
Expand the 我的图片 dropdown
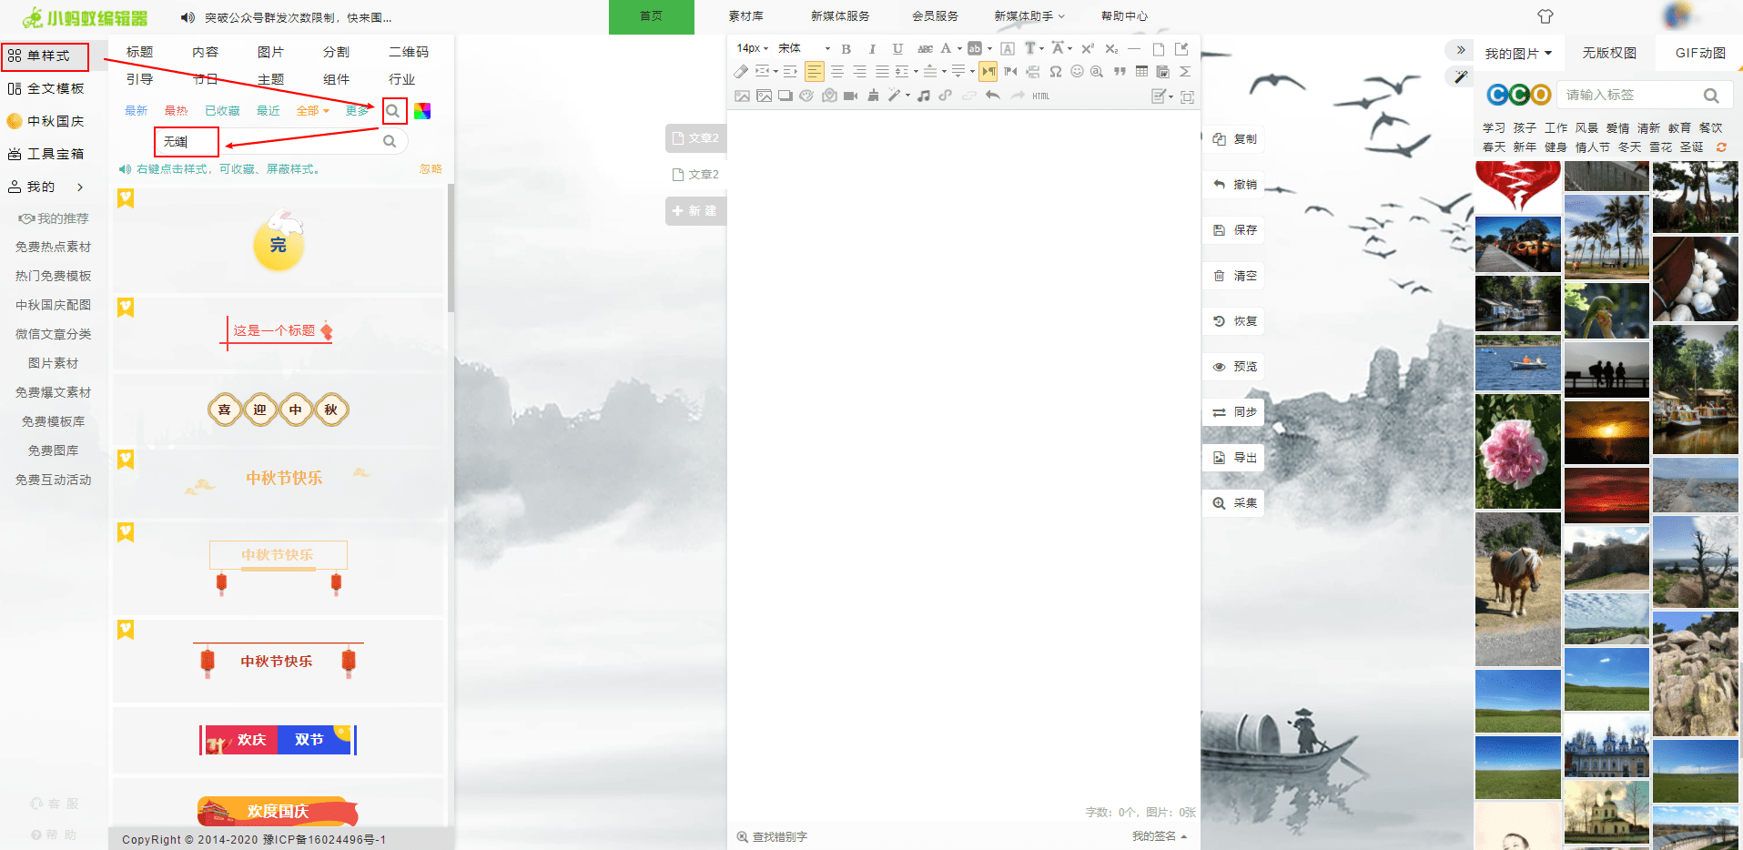pos(1518,54)
